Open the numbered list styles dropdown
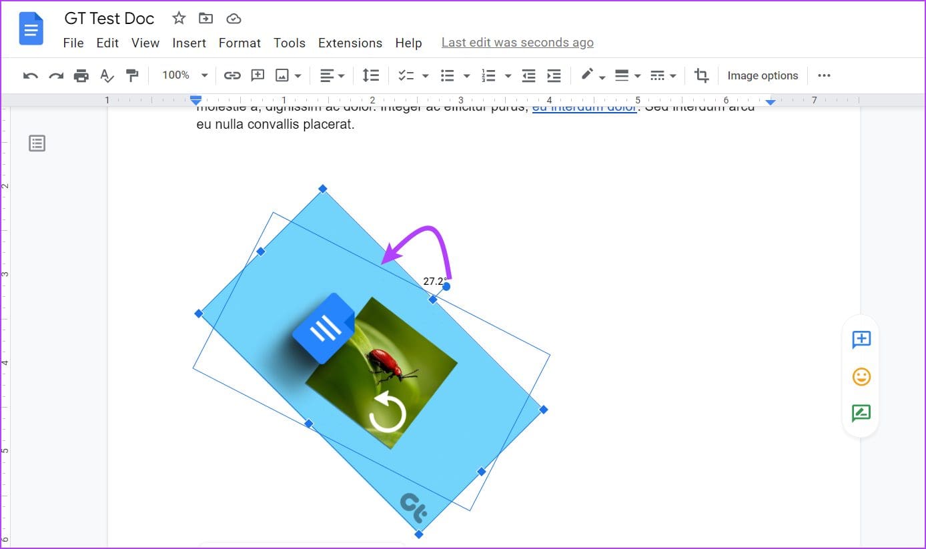The width and height of the screenshot is (926, 549). coord(508,75)
